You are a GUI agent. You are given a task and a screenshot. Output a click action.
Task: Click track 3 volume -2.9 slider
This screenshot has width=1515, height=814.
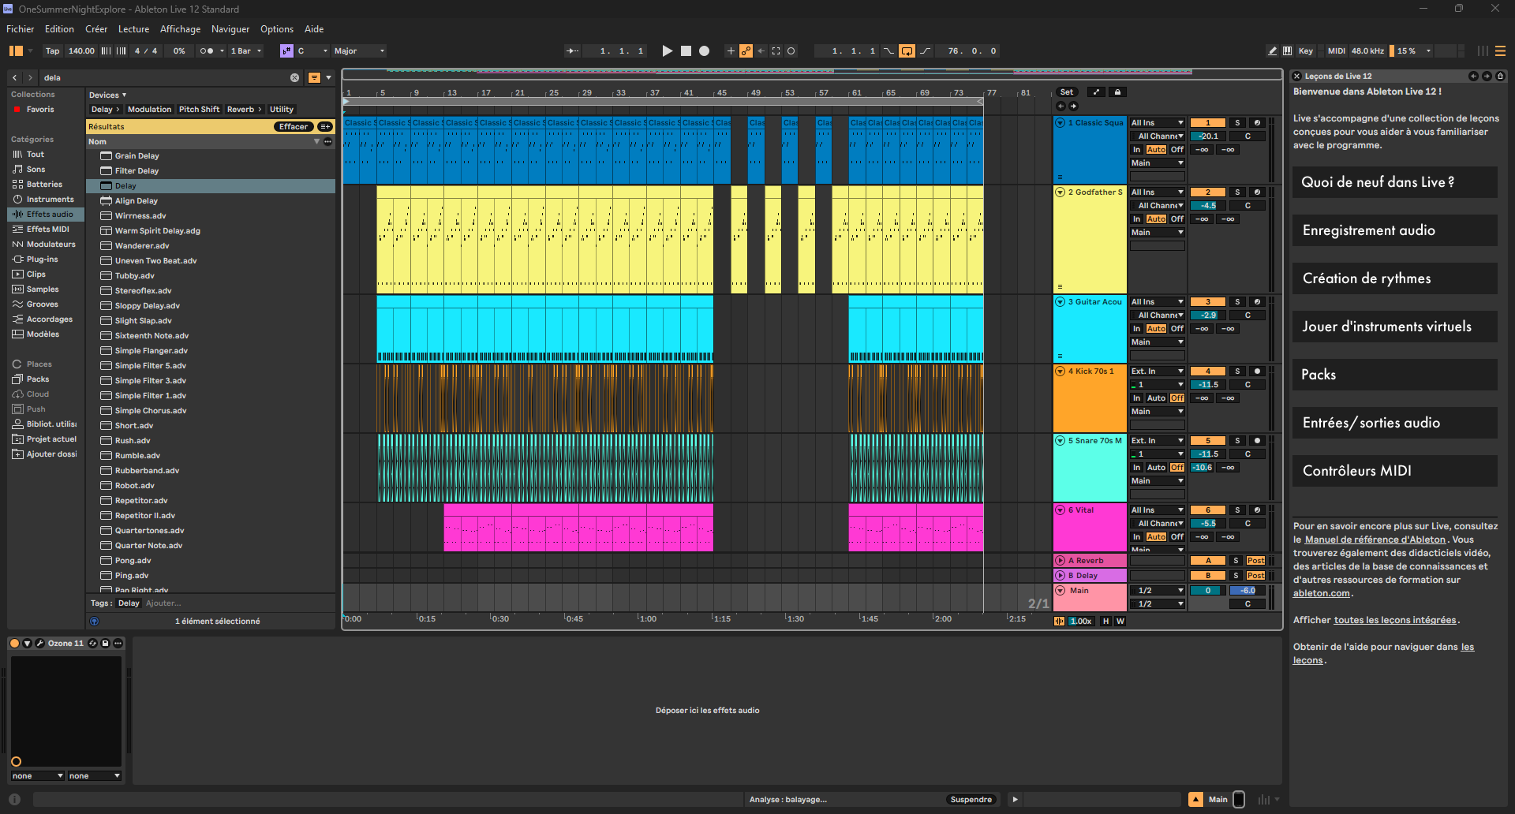(1208, 315)
